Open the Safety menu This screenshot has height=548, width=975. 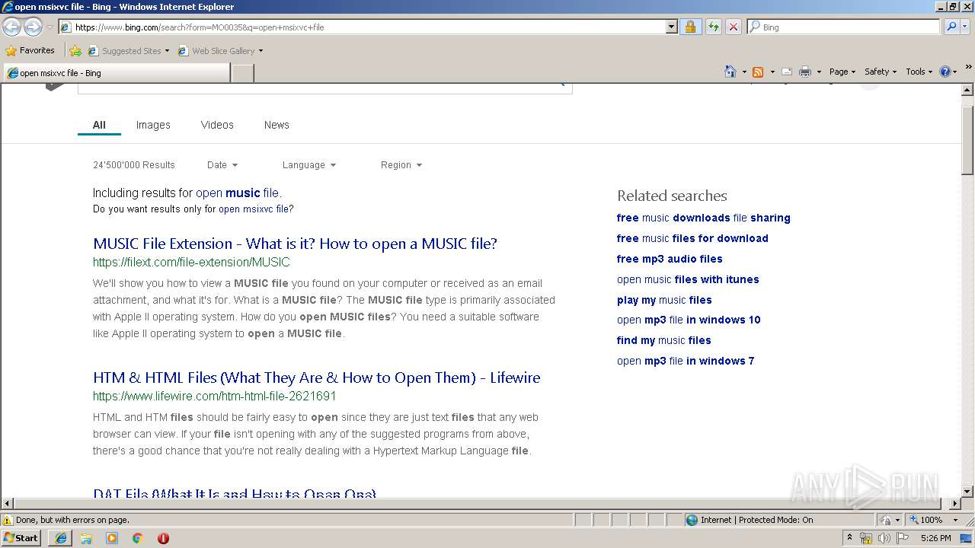coord(881,72)
